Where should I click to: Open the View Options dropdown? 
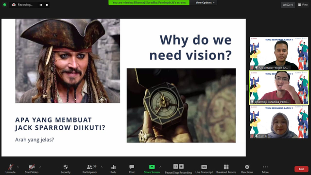click(x=205, y=2)
